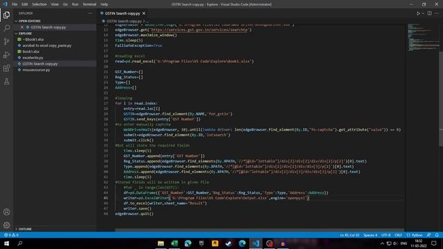Screen dimensions: 443x249
Task: Click the breadcrumb GSTIN Search copy.py
Action: click(124, 21)
